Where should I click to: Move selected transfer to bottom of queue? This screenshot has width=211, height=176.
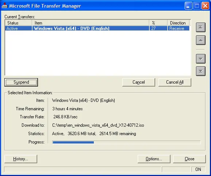click(x=201, y=71)
